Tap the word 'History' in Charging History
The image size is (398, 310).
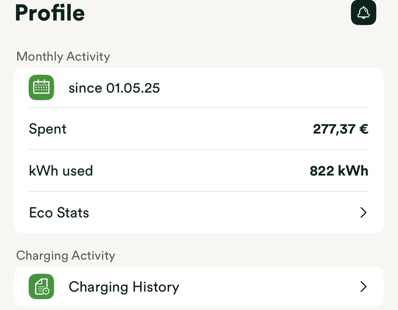[156, 287]
